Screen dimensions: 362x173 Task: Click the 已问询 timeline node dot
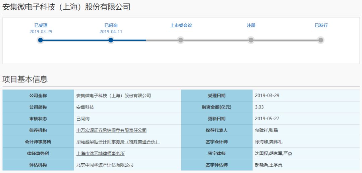coord(111,40)
